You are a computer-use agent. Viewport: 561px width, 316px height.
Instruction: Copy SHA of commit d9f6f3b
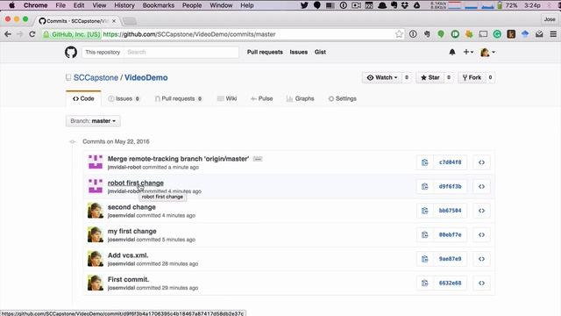click(x=424, y=186)
